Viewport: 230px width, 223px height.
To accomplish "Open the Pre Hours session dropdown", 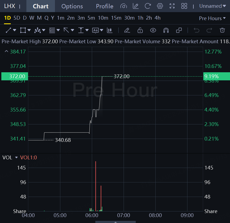I will point(212,18).
